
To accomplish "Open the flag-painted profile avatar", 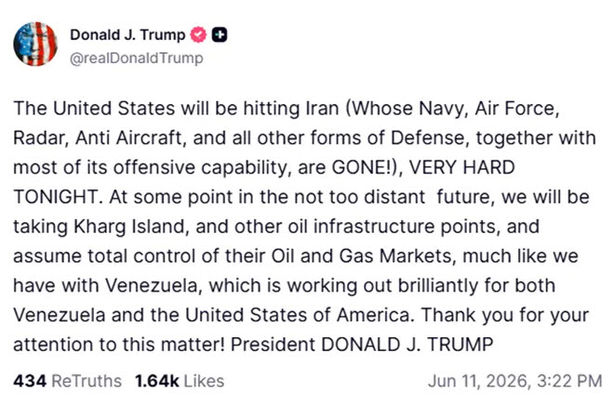I will coord(35,44).
